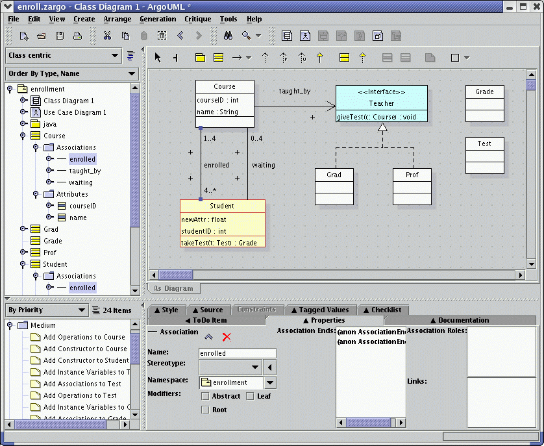Enable the Abstract modifier checkbox
This screenshot has height=446, width=544.
pyautogui.click(x=205, y=396)
